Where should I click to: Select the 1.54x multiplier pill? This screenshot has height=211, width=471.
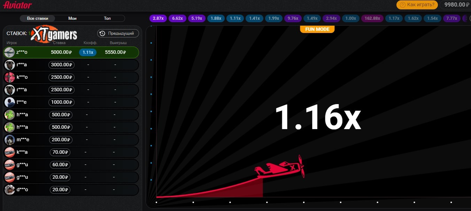(432, 18)
